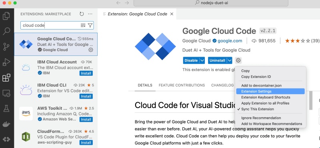The image size is (320, 148).
Task: Click the Disable button
Action: pyautogui.click(x=191, y=61)
